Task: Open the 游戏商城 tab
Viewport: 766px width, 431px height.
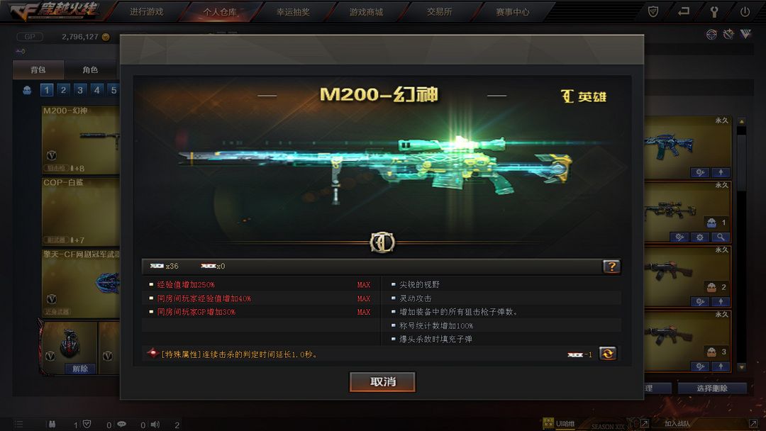Action: click(x=367, y=12)
